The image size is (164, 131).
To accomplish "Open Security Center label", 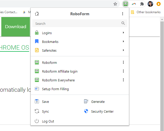I will 102,112.
